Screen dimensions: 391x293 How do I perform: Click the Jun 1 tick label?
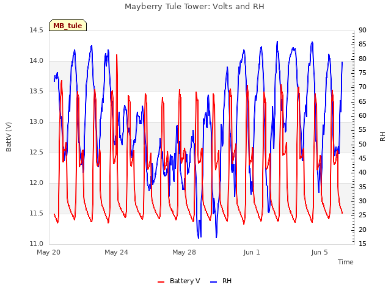click(252, 252)
